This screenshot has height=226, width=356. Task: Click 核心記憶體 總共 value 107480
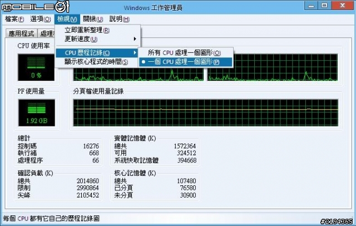tap(186, 181)
